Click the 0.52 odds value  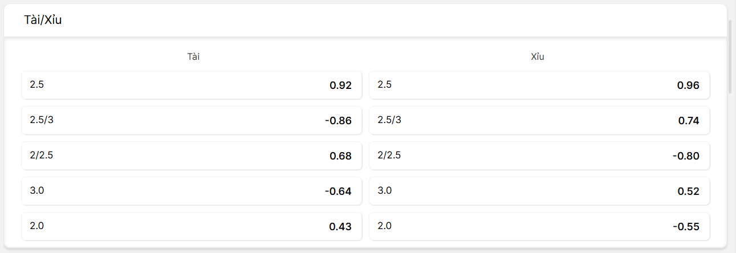(x=688, y=191)
